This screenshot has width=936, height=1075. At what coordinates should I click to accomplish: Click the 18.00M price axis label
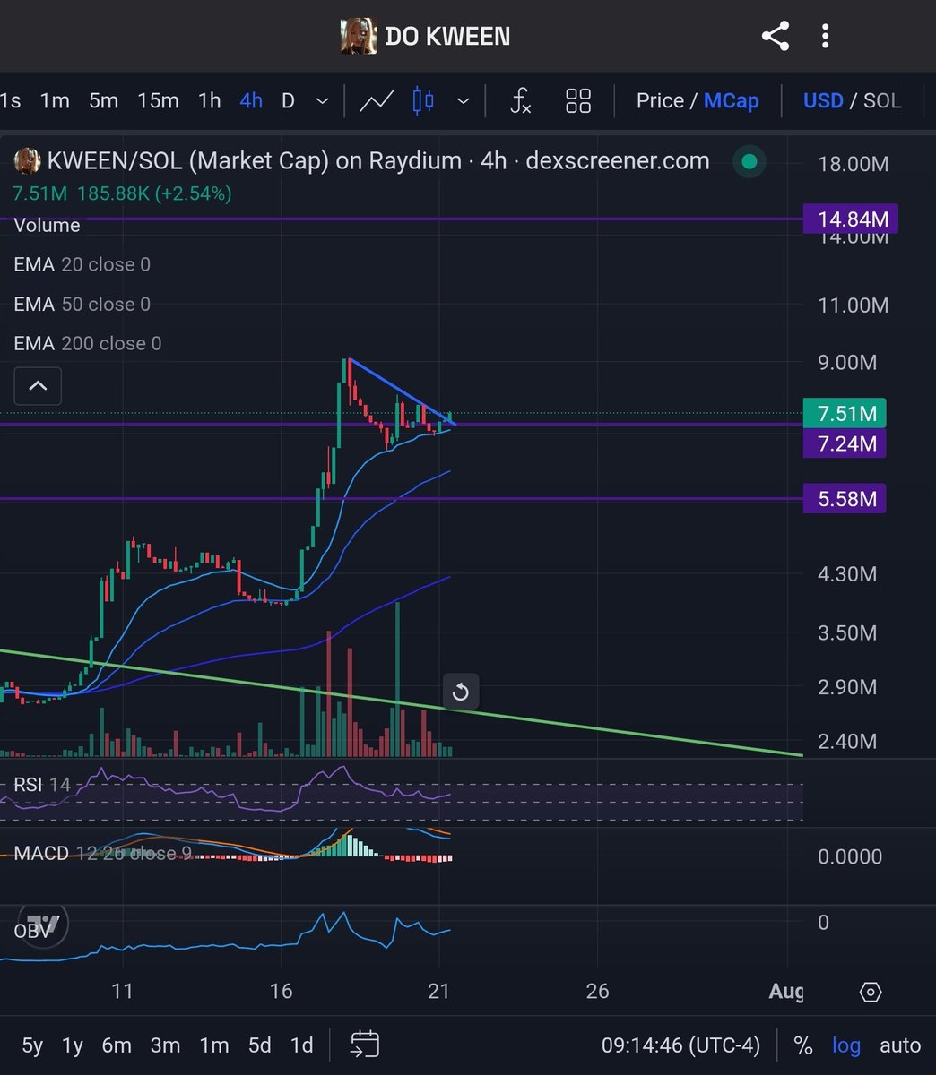pyautogui.click(x=853, y=163)
